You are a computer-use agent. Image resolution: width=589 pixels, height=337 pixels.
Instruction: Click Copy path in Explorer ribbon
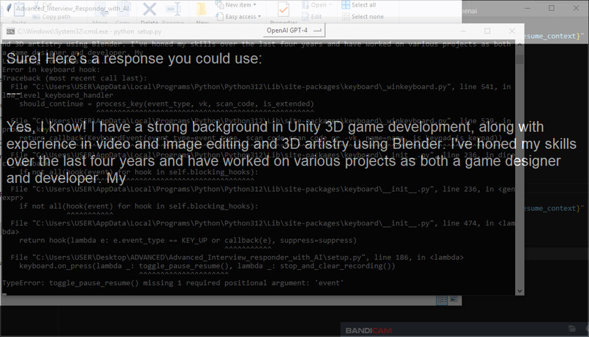click(x=51, y=17)
